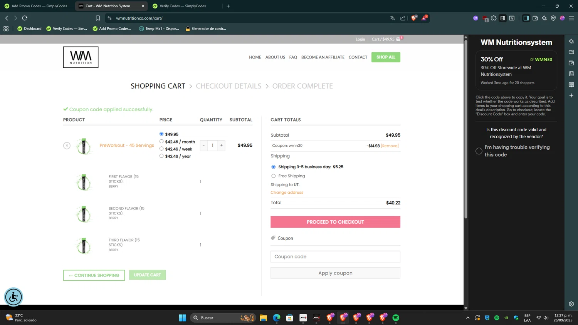This screenshot has height=325, width=578.
Task: Open the FAQ menu item
Action: click(293, 57)
